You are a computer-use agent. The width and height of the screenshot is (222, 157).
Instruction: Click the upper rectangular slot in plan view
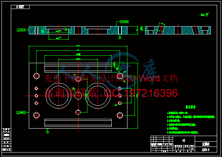tap(78, 68)
